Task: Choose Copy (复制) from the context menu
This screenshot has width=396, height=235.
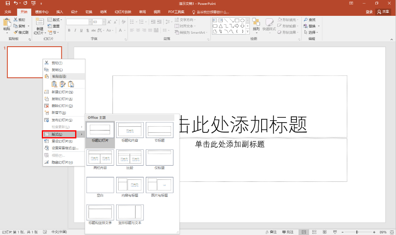Action: (57, 70)
